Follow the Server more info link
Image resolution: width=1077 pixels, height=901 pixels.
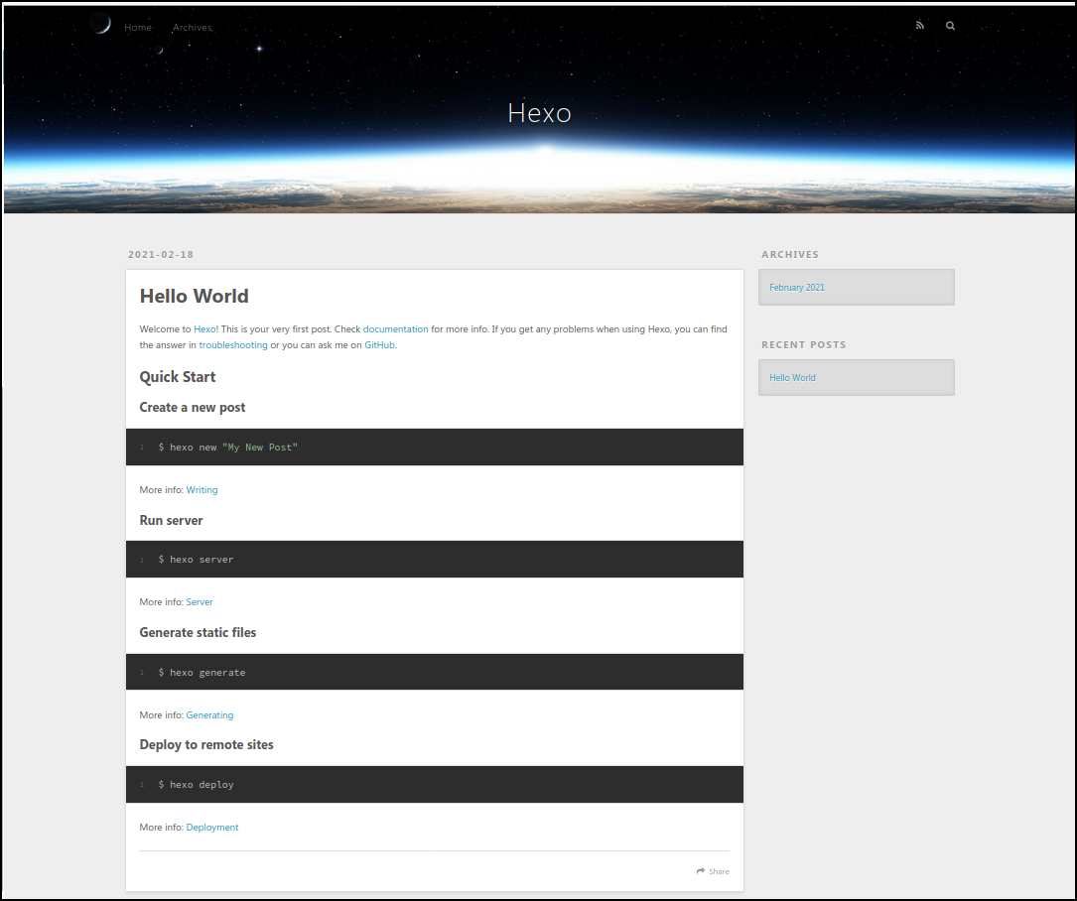point(200,602)
